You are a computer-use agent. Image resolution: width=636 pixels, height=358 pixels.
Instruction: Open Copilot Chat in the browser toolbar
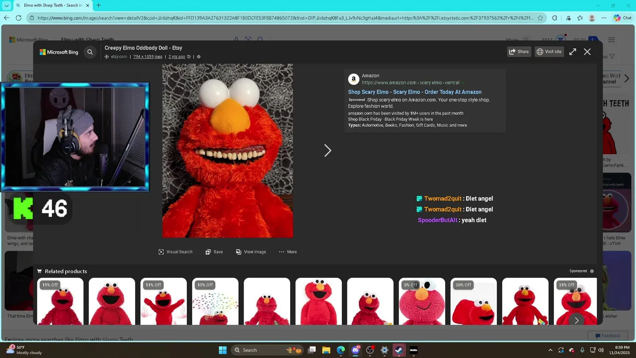(x=622, y=18)
